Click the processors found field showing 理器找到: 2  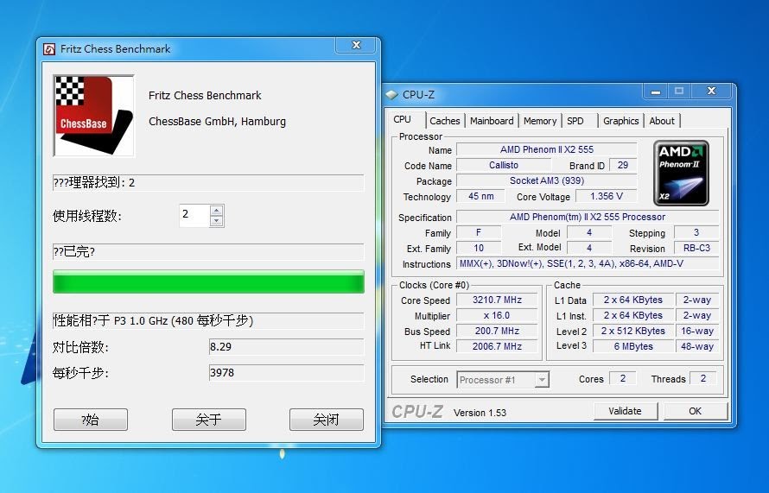pyautogui.click(x=208, y=183)
